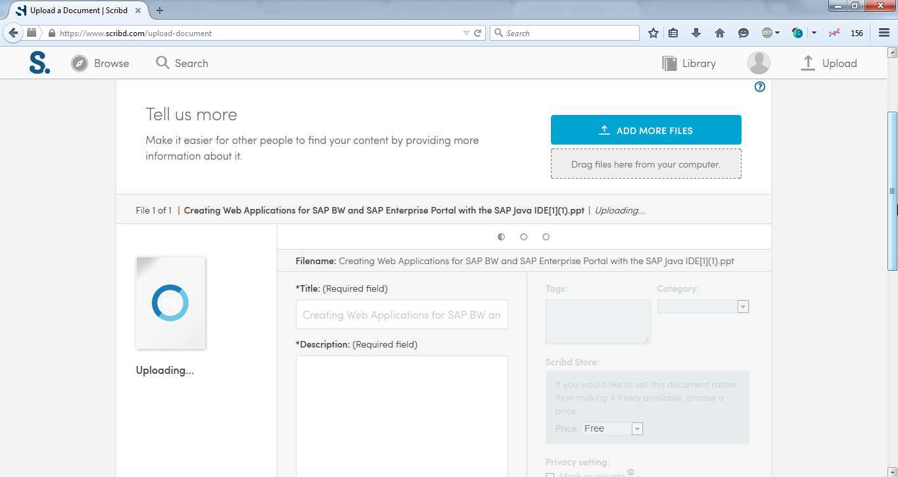Screen dimensions: 898x477
Task: Open the downloads arrow icon
Action: pyautogui.click(x=696, y=33)
